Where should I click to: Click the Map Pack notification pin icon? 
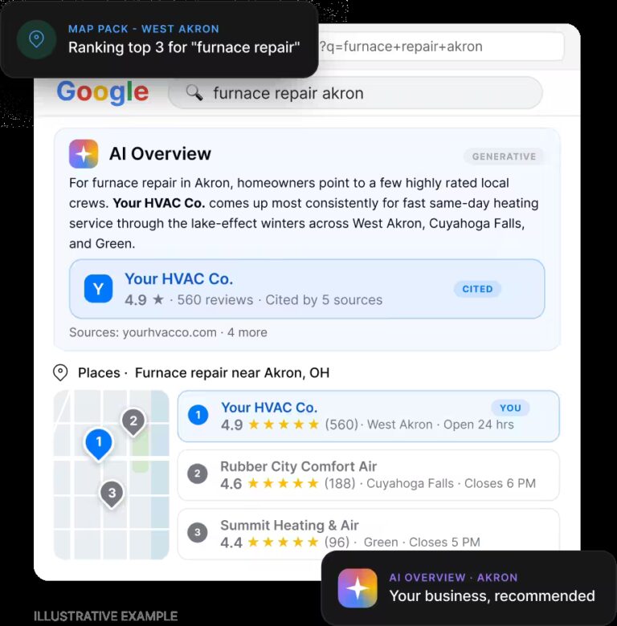(x=36, y=39)
